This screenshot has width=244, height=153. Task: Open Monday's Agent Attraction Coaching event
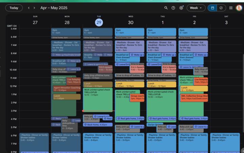pos(67,89)
